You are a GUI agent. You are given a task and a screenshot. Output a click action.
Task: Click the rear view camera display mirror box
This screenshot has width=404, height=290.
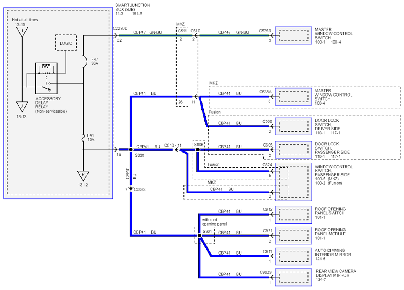click(293, 277)
